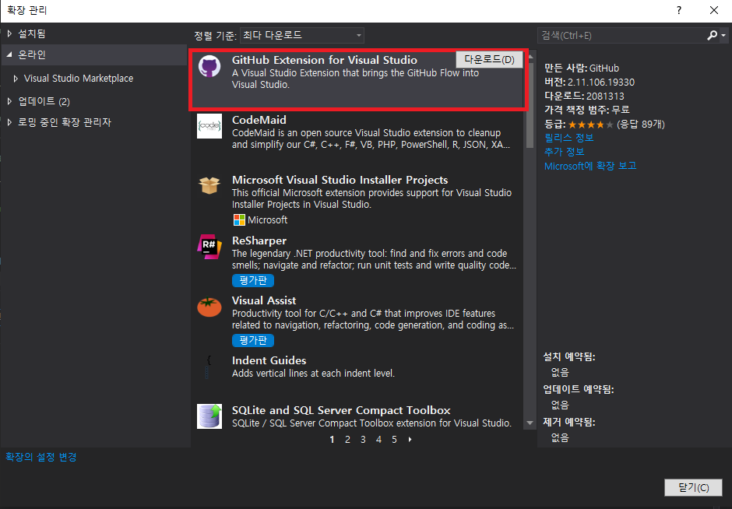
Task: Open the search options dropdown arrow
Action: click(x=723, y=36)
